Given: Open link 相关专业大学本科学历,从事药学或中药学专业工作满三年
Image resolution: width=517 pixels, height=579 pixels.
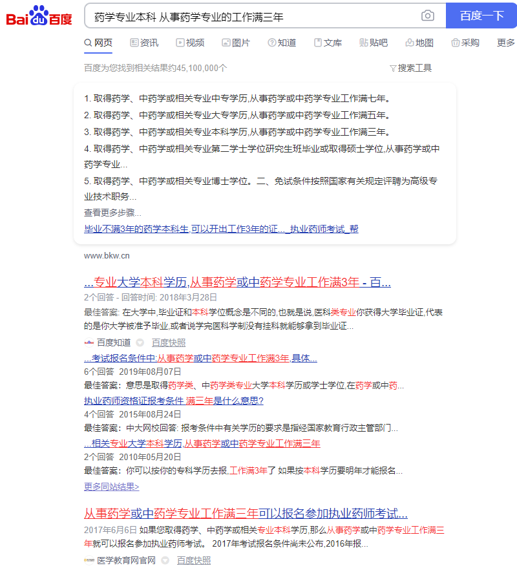Looking at the screenshot, I should (202, 443).
